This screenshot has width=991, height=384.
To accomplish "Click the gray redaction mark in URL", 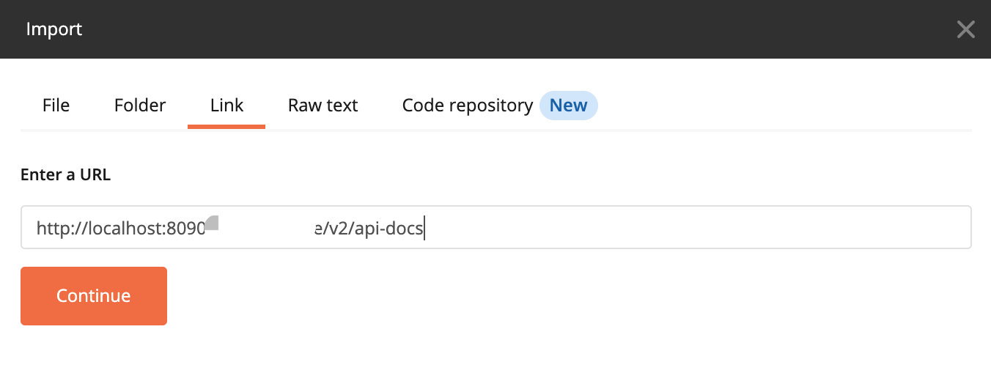I will point(212,224).
